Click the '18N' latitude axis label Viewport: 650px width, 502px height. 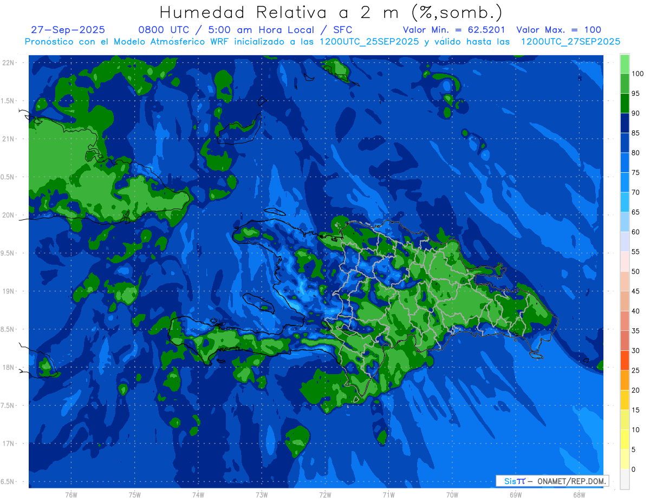[8, 367]
